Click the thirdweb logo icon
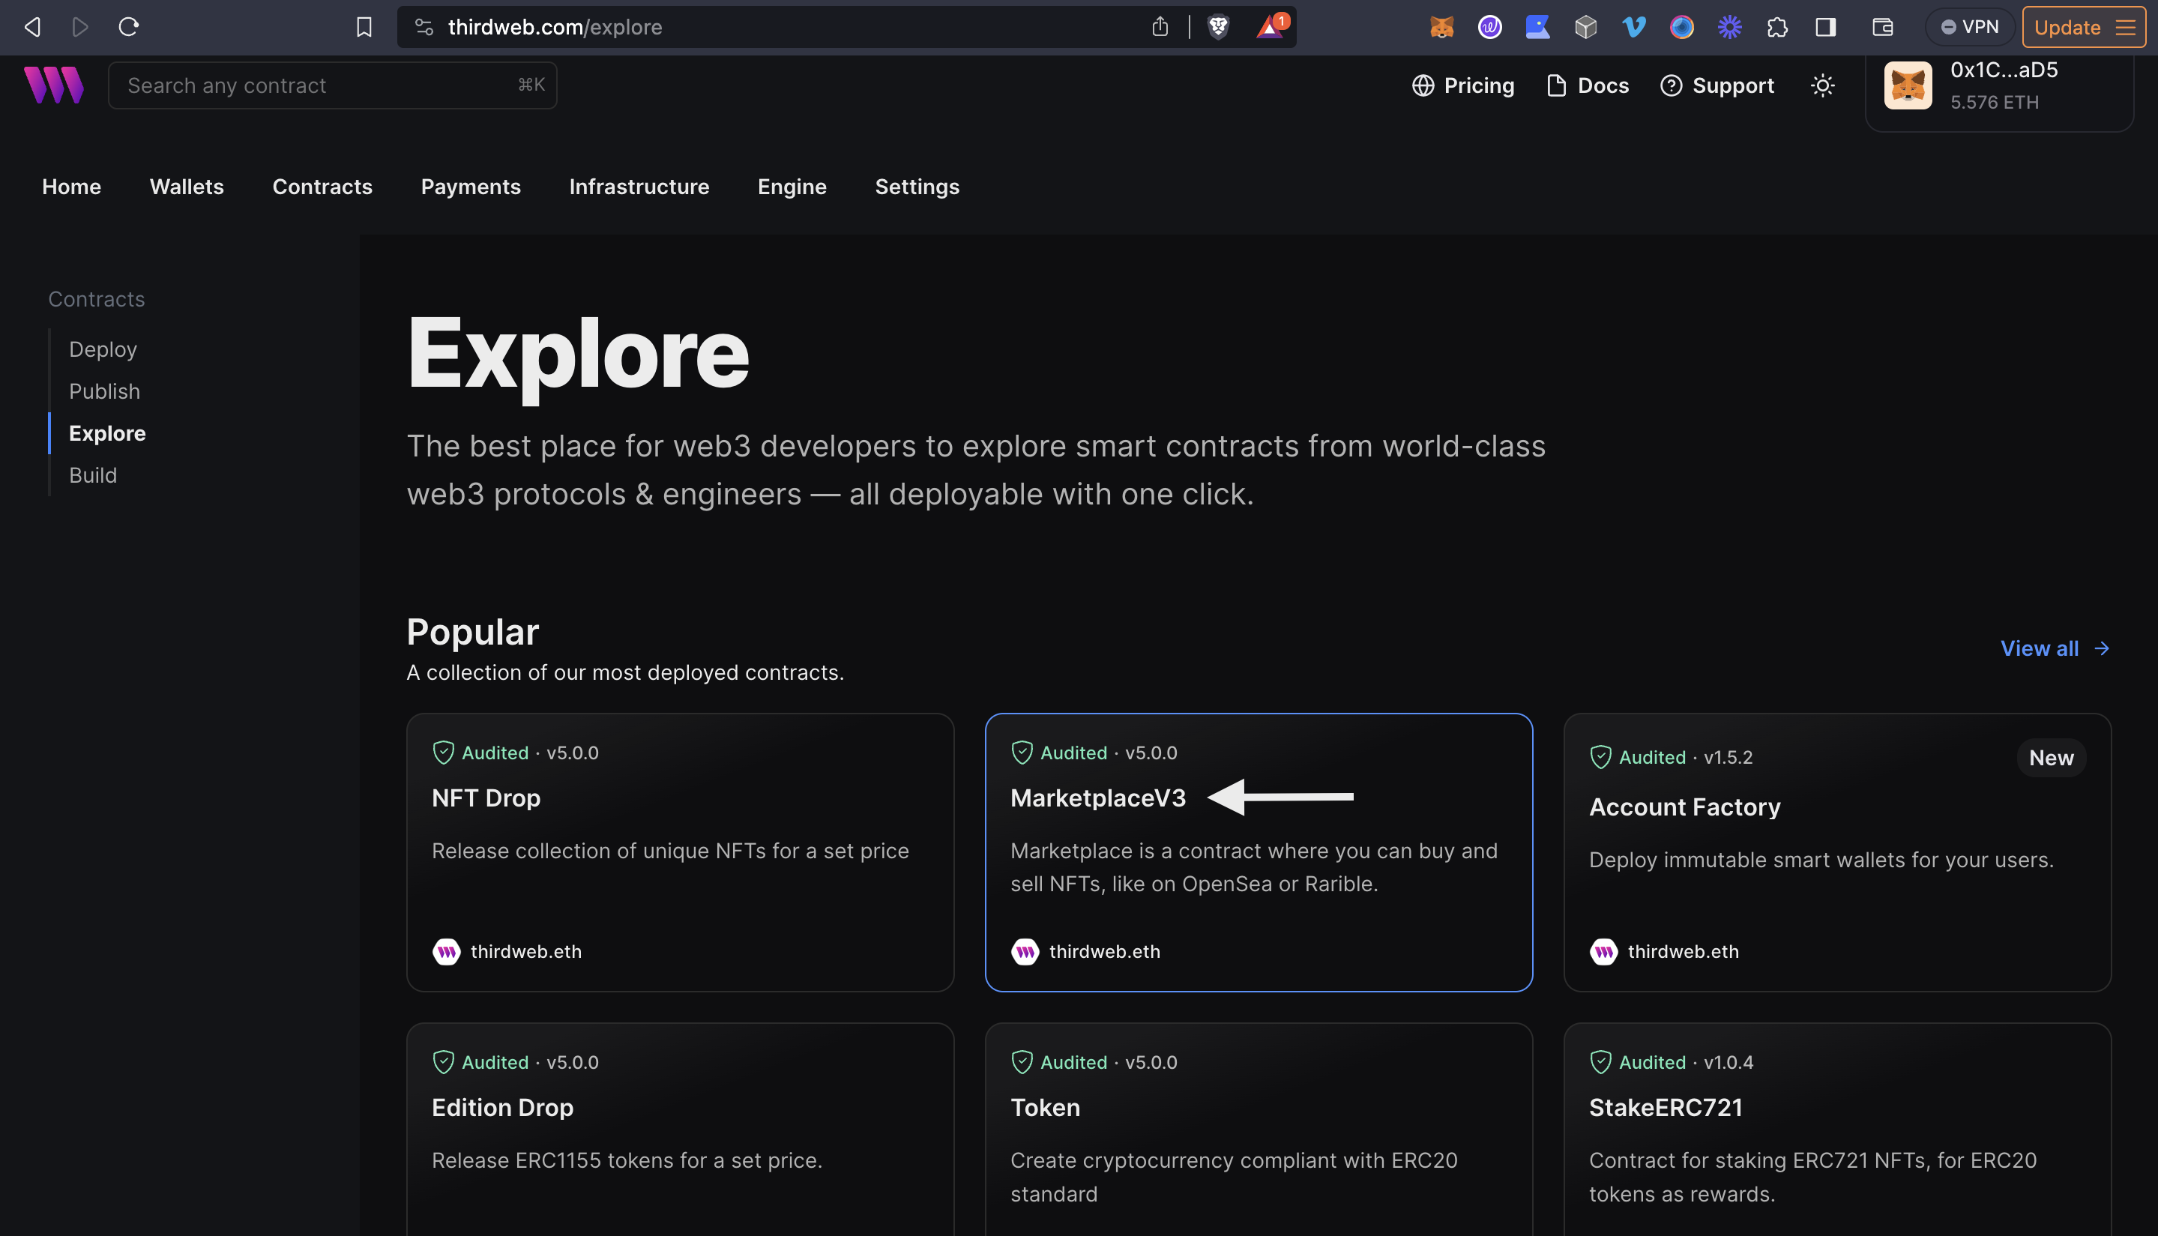2158x1236 pixels. (x=53, y=85)
